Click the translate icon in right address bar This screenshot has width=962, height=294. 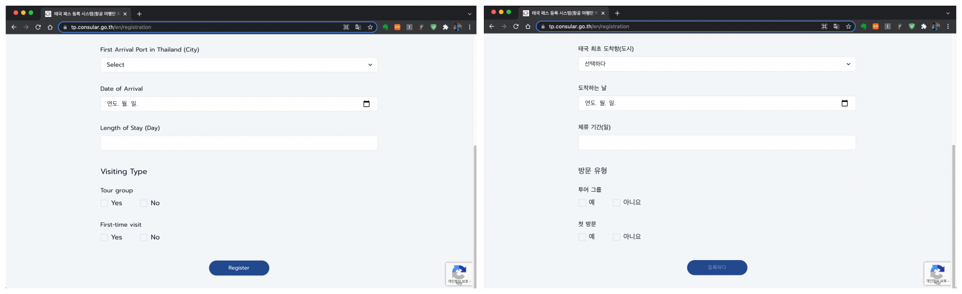tap(836, 27)
